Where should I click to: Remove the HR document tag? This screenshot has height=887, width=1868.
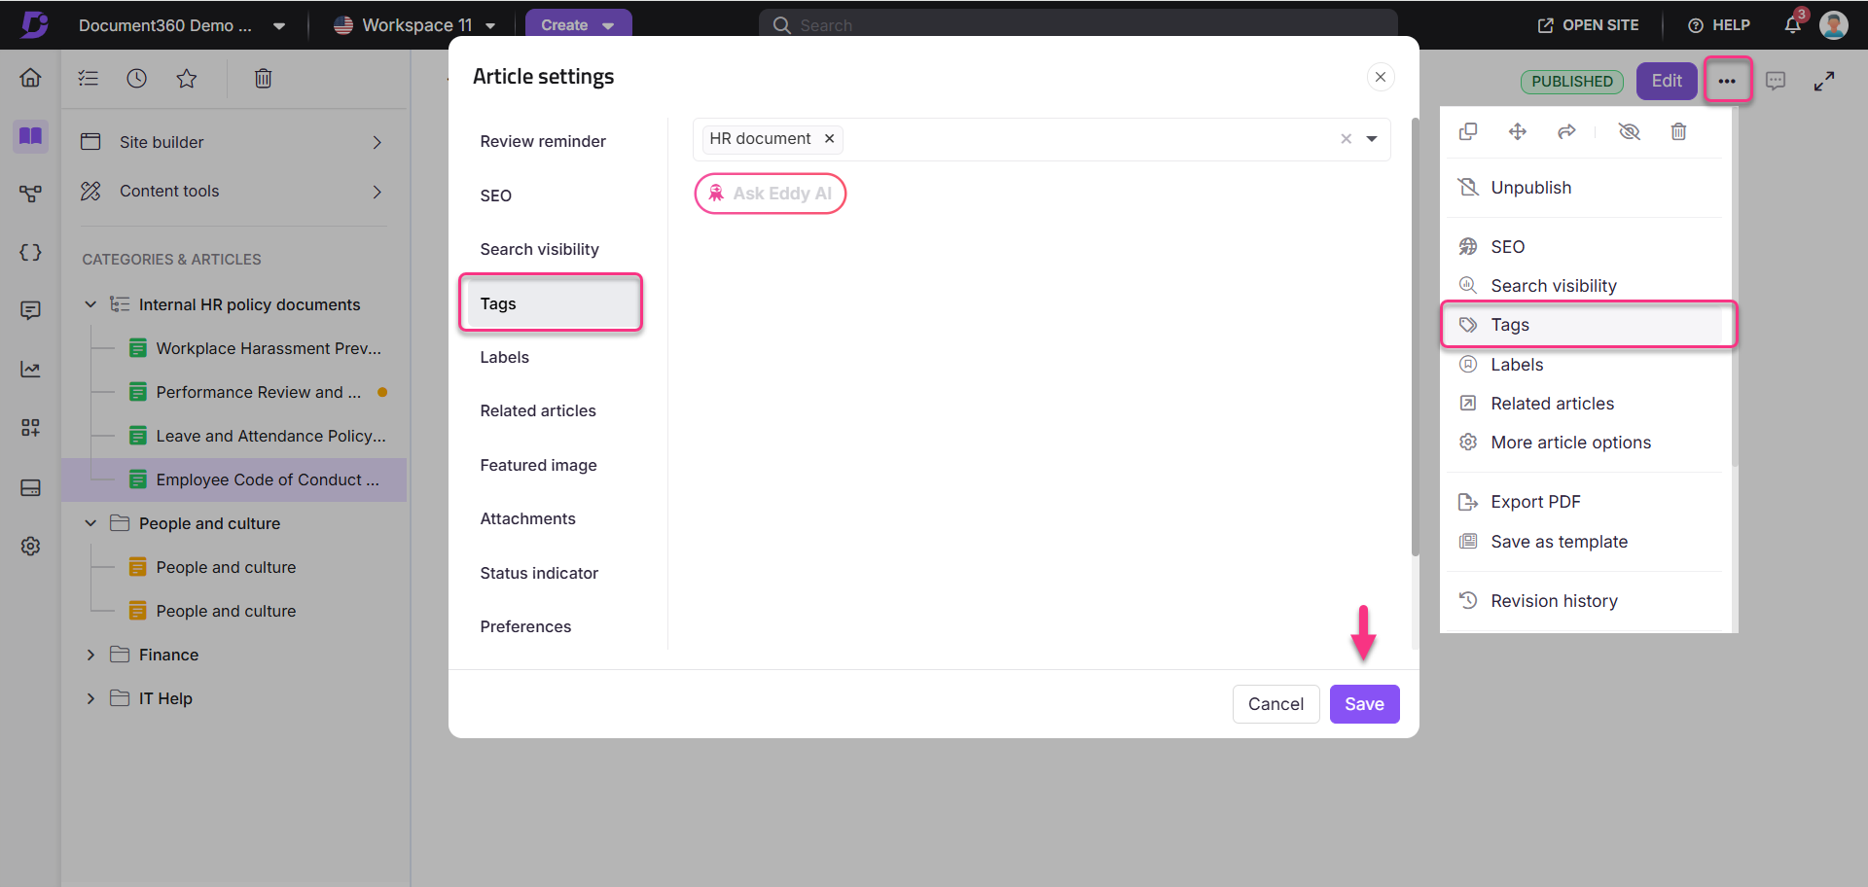tap(830, 139)
